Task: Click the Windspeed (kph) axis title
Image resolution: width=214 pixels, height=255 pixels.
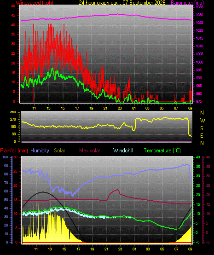Action: click(35, 3)
